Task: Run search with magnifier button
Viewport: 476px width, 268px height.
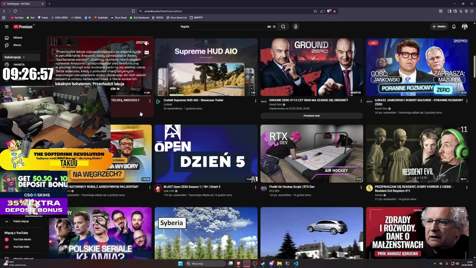Action: [x=283, y=26]
